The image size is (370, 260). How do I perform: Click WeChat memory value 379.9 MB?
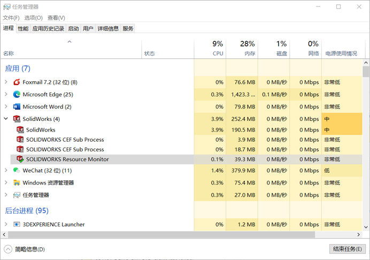coord(243,170)
